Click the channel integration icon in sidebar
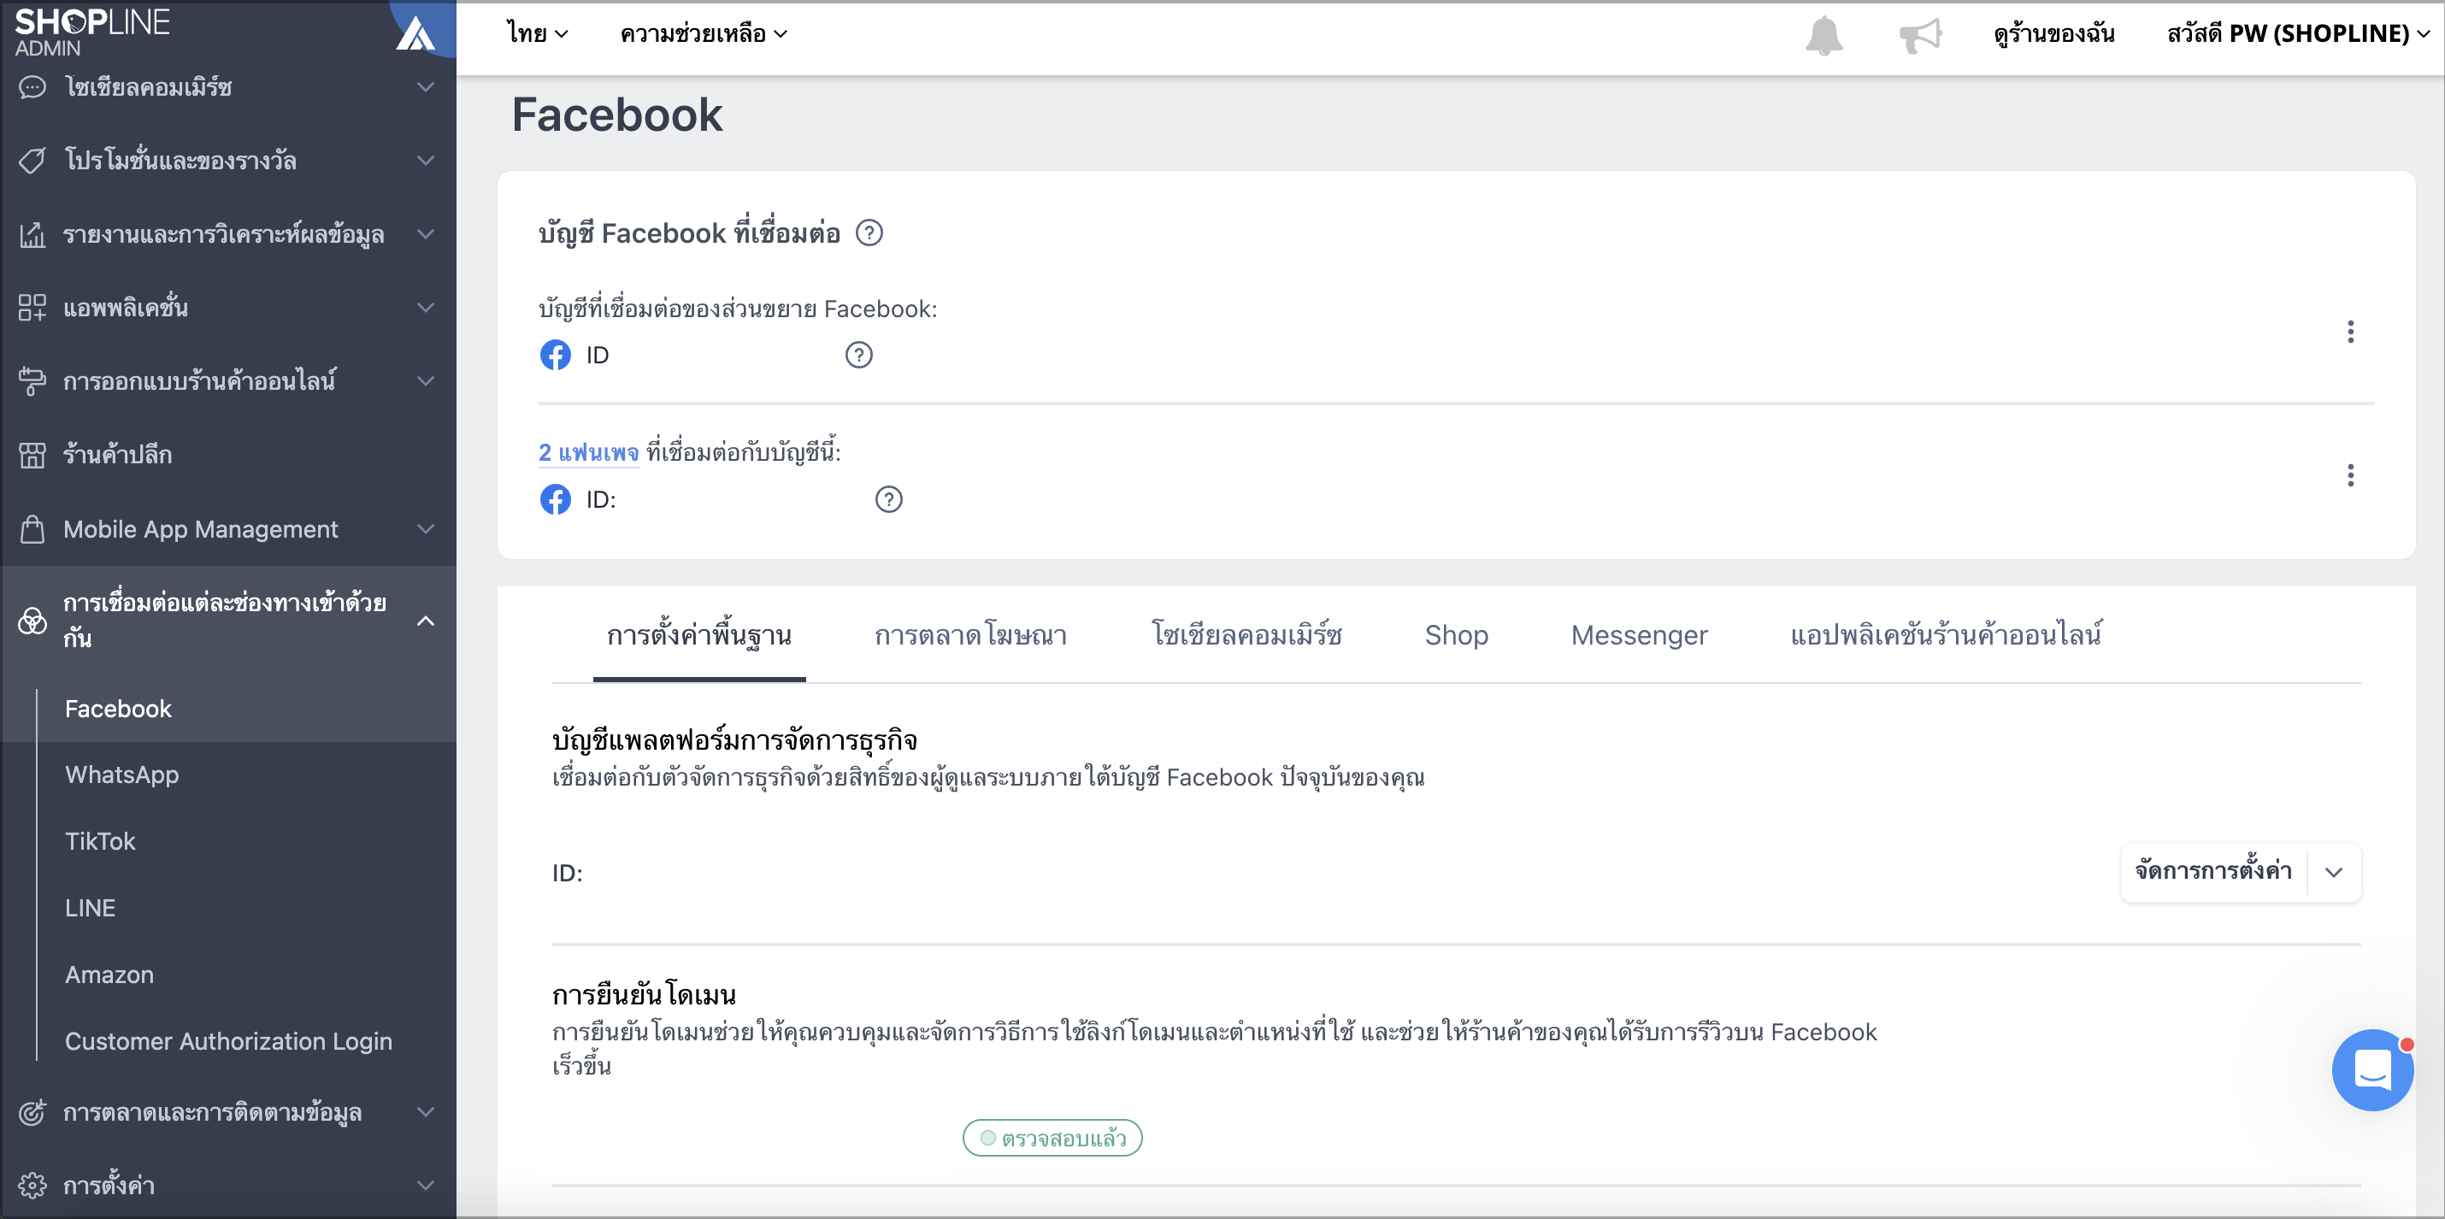Screen dimensions: 2445x1219 (32, 621)
